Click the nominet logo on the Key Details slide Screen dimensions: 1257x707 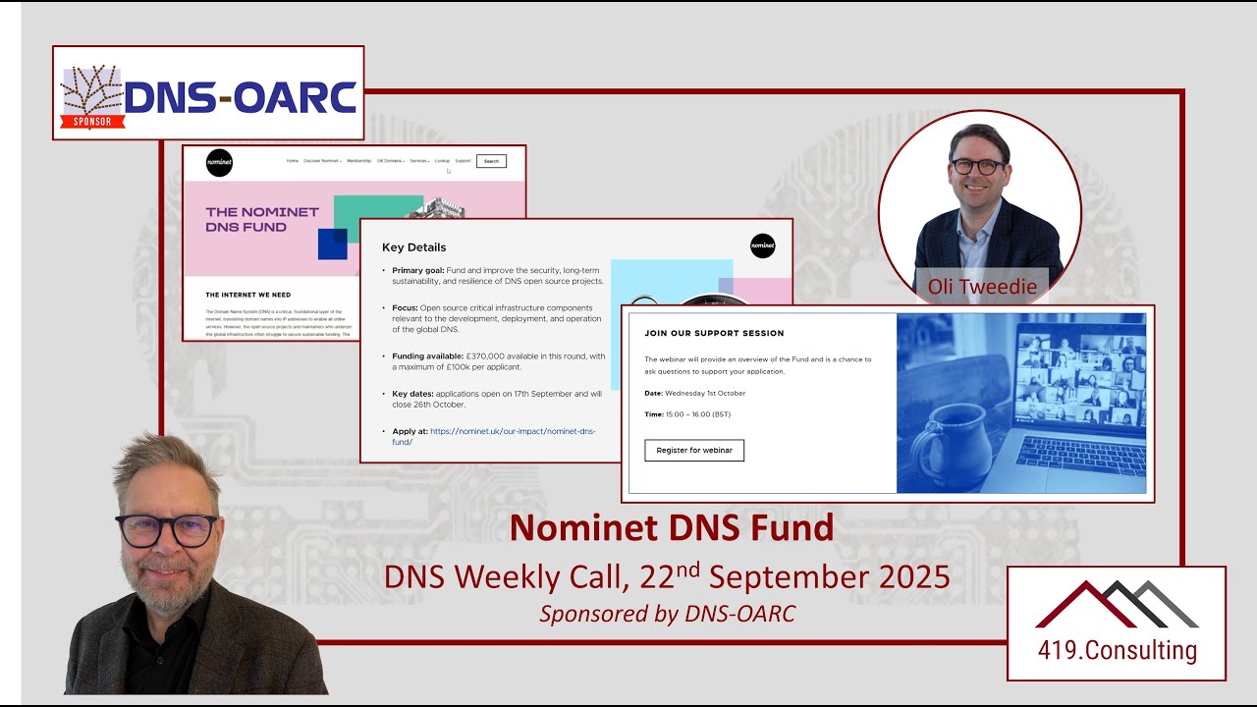[x=763, y=245]
